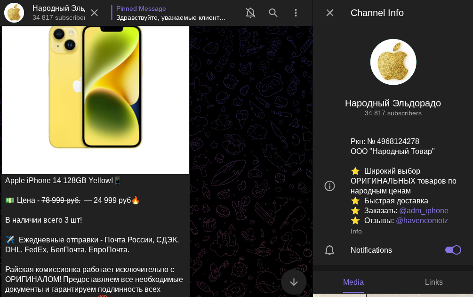Image resolution: width=473 pixels, height=297 pixels.
Task: Click the channel description text block
Action: 403,181
